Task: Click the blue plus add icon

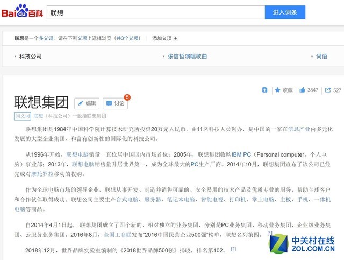Action: 264,90
